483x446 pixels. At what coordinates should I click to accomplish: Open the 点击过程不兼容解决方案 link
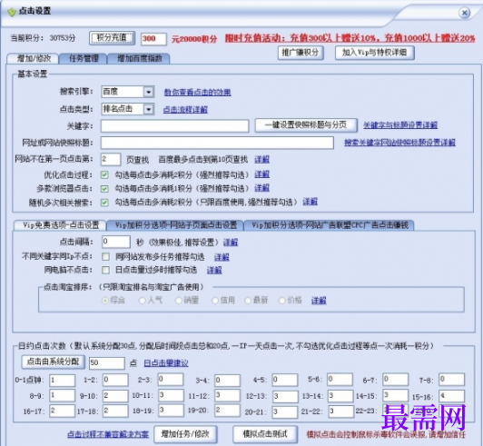click(x=108, y=434)
